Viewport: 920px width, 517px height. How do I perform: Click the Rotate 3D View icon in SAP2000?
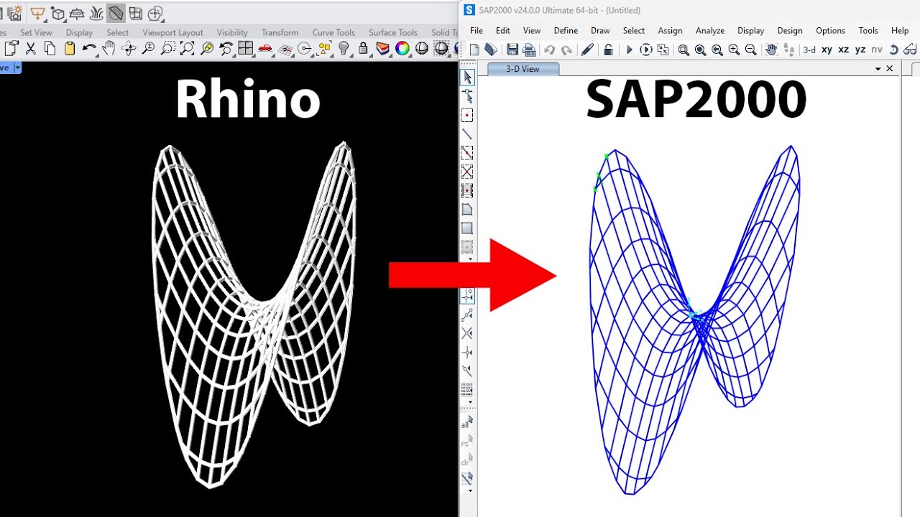click(893, 50)
